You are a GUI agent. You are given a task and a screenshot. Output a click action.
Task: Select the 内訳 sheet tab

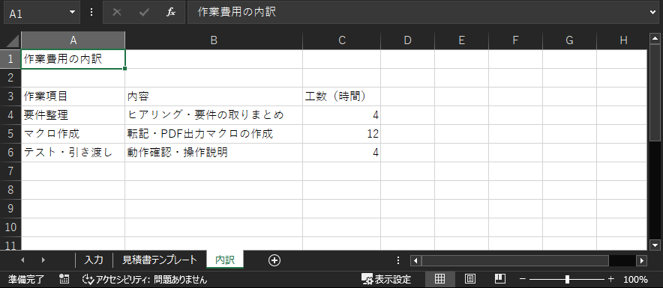225,260
